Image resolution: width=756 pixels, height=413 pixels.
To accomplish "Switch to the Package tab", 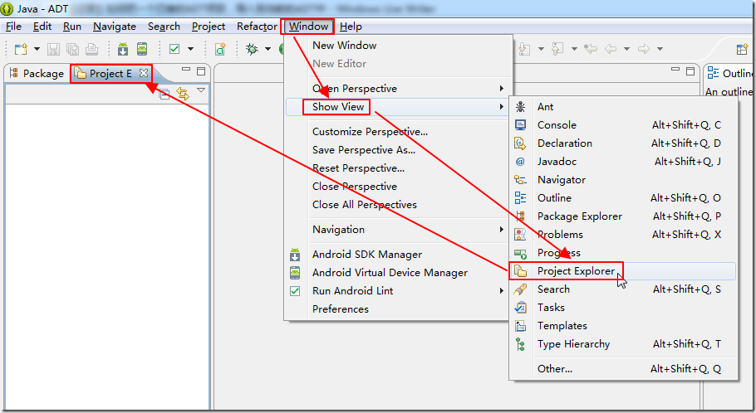I will [37, 73].
